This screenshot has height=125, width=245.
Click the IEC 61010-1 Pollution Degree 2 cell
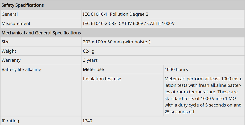163,14
